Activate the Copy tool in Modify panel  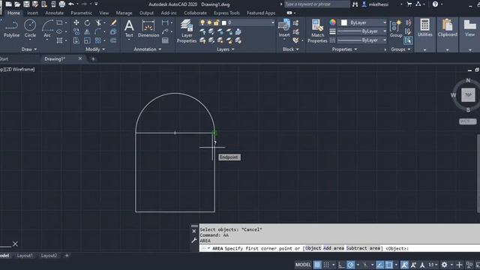pos(76,31)
